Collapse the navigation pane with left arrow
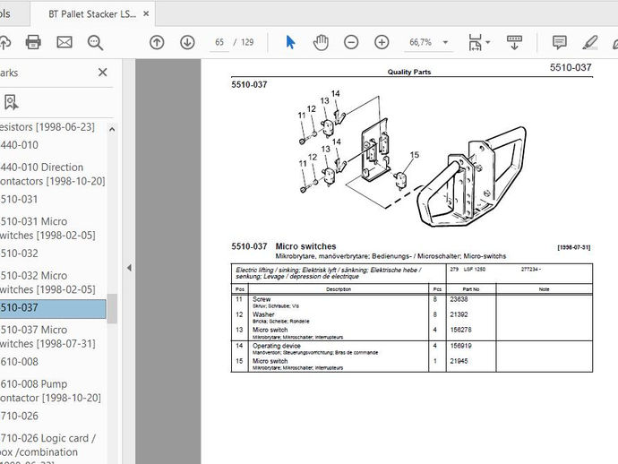Image resolution: width=618 pixels, height=464 pixels. (129, 268)
